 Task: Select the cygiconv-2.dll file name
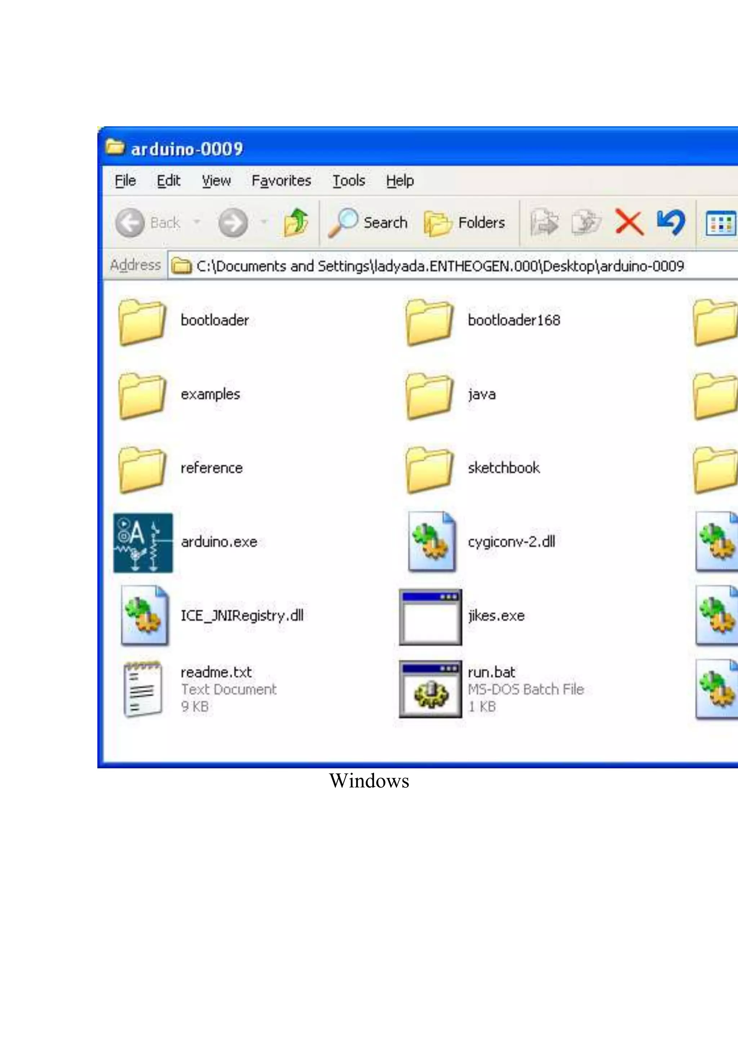(511, 542)
